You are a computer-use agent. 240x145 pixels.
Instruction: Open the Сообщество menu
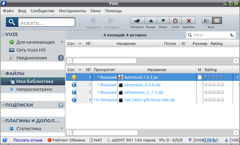point(42,11)
